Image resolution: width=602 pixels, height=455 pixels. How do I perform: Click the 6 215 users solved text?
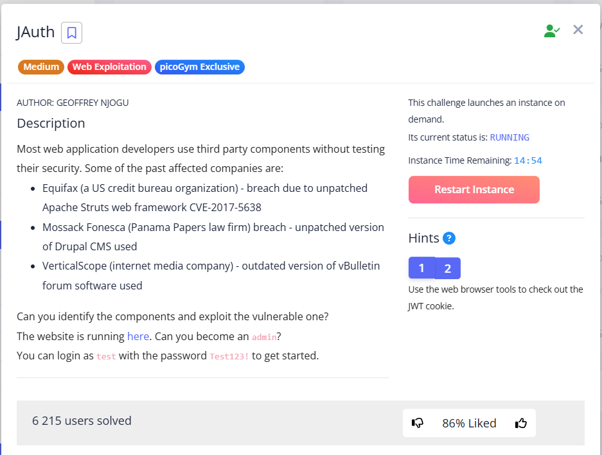pyautogui.click(x=82, y=420)
